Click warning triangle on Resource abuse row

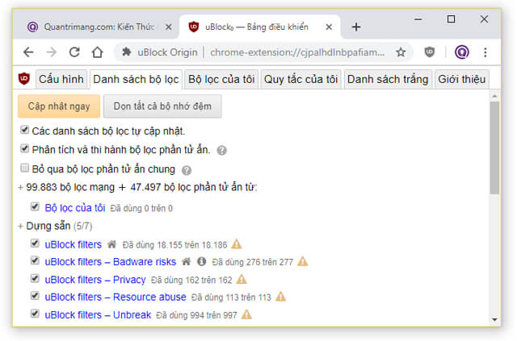pos(280,297)
